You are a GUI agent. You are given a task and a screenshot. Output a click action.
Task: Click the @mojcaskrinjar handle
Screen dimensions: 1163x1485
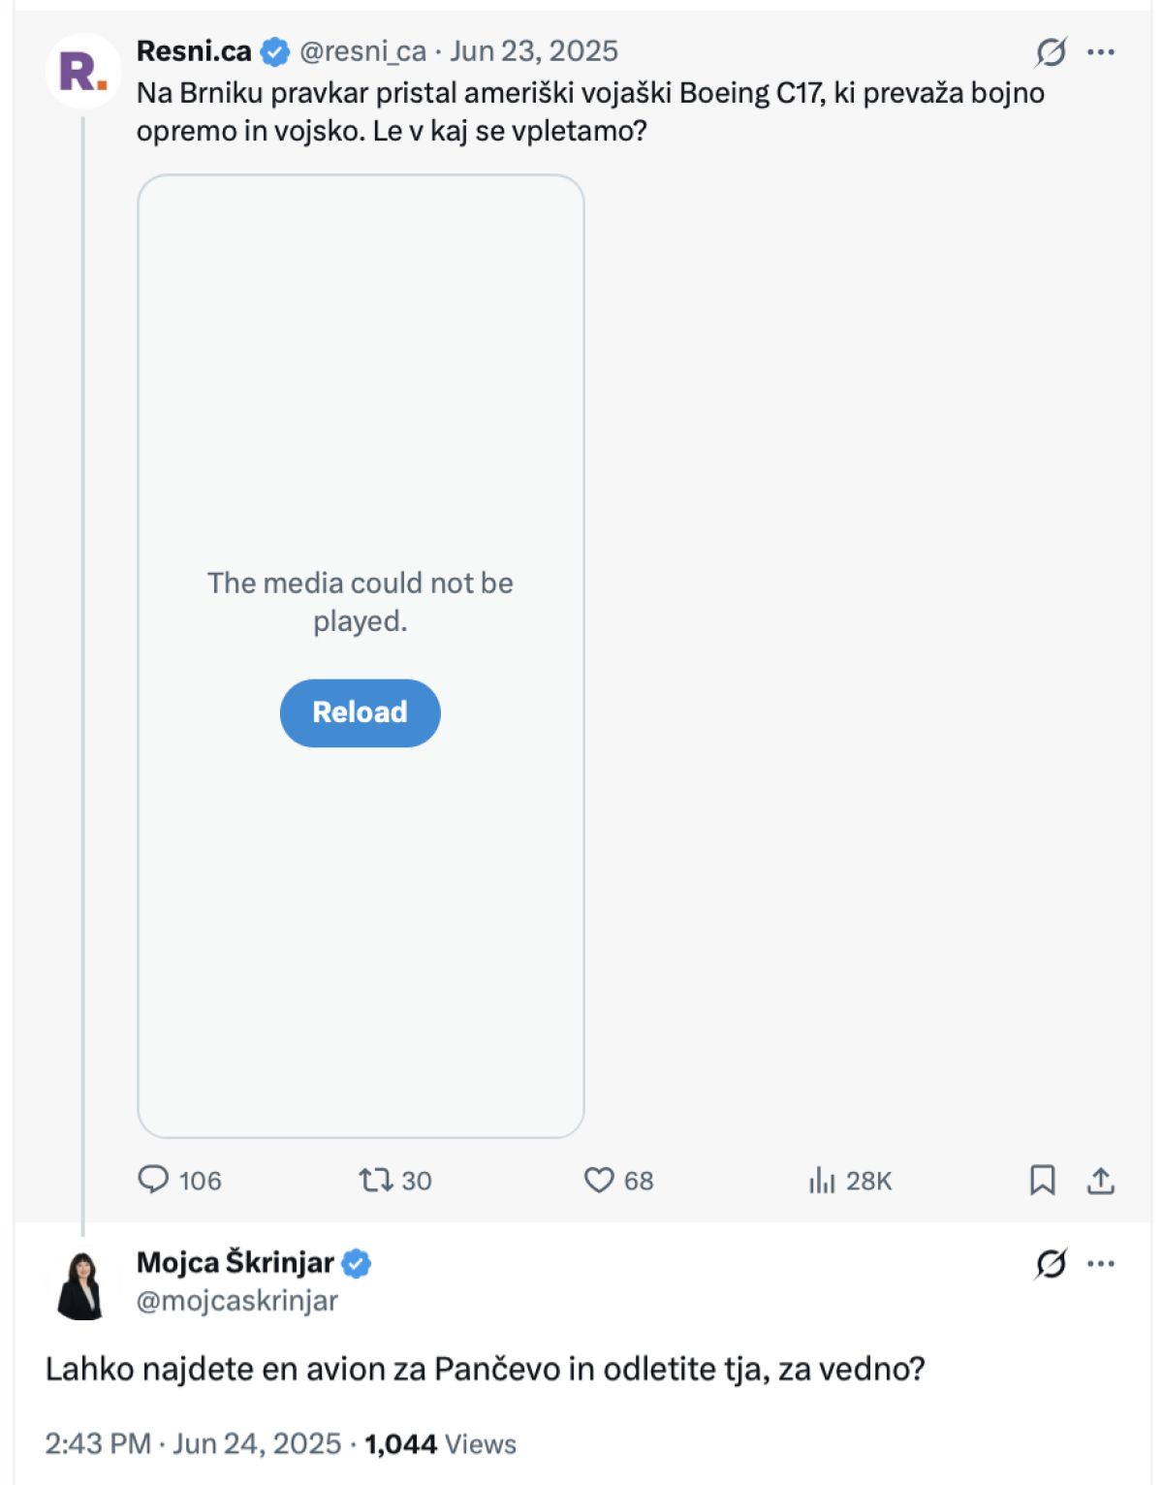pos(237,1301)
